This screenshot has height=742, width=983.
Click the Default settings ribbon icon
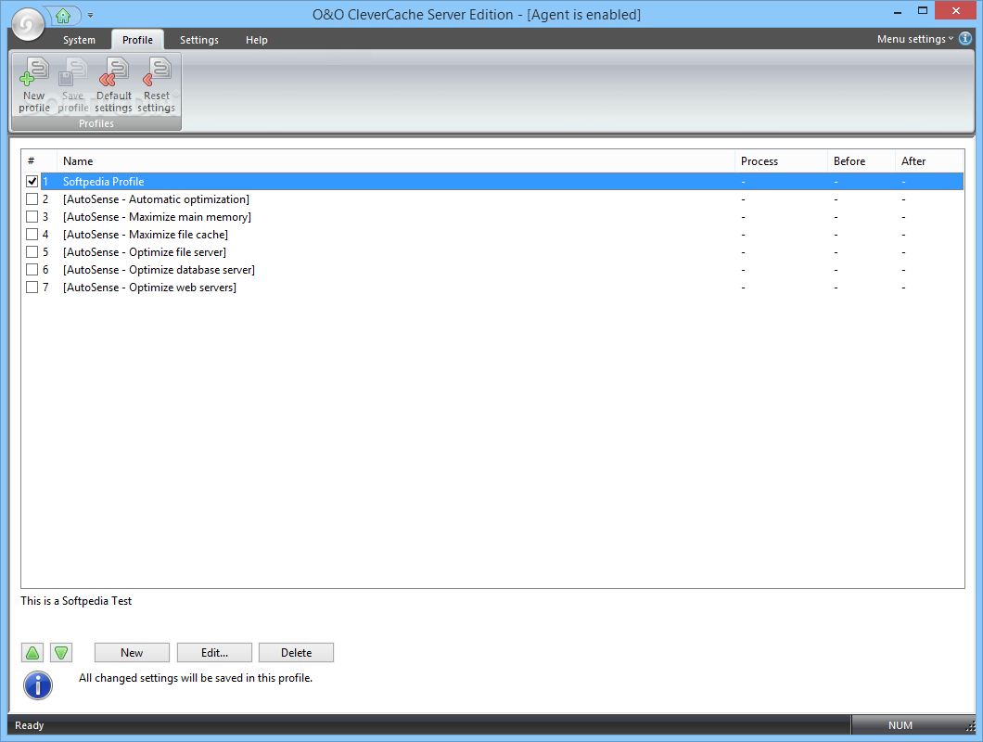[x=113, y=84]
